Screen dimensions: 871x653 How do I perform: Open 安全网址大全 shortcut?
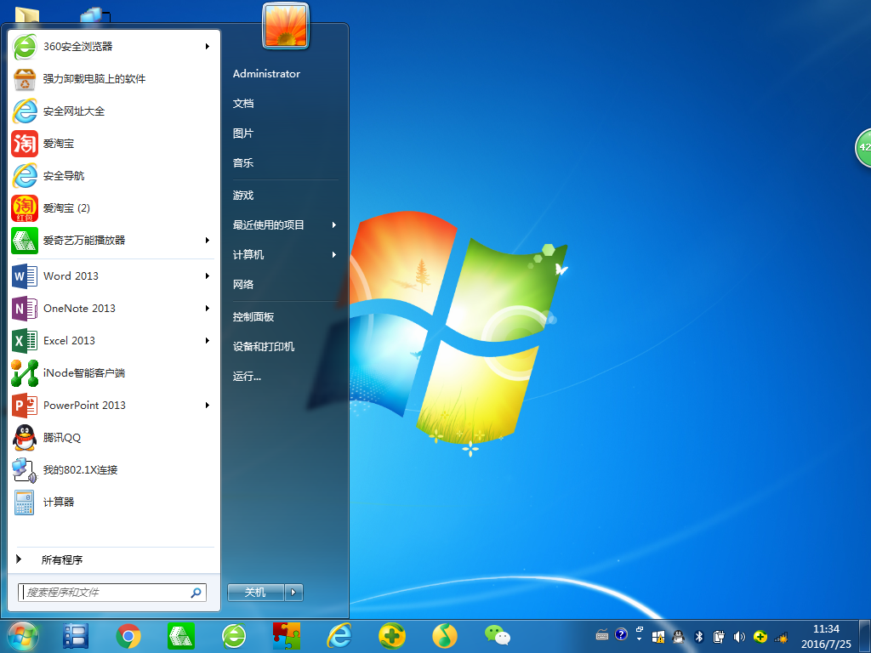(x=113, y=111)
